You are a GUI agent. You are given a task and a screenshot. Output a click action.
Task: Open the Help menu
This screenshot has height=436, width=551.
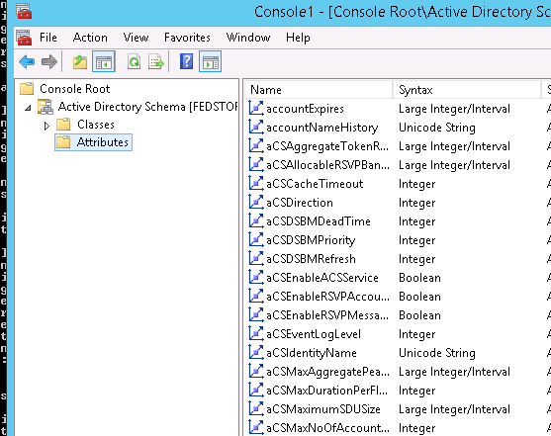(298, 38)
